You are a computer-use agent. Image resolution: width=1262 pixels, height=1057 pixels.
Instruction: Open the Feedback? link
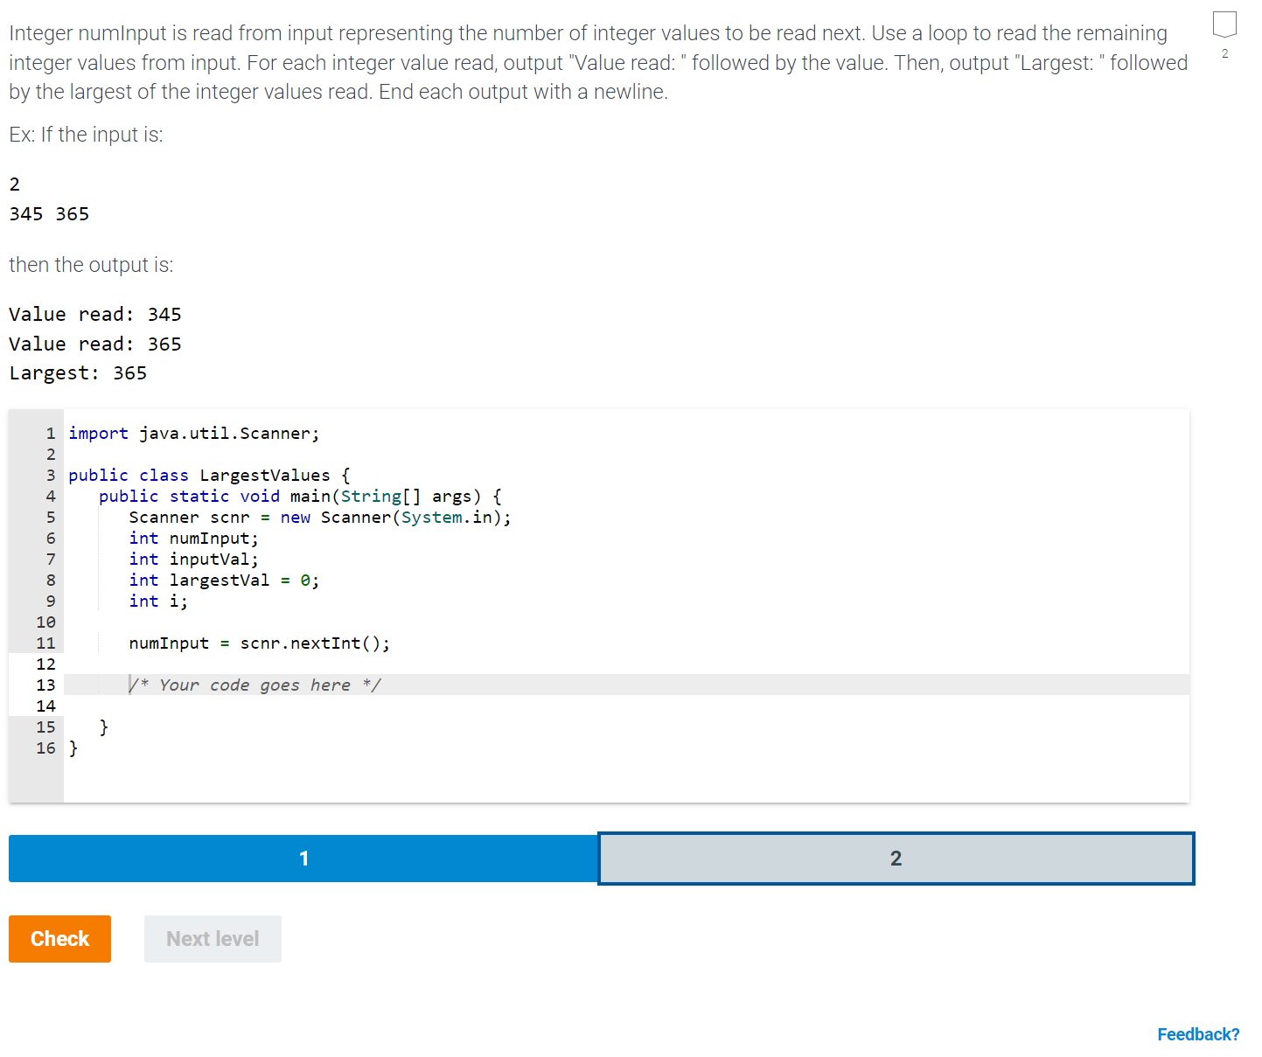(x=1197, y=1033)
